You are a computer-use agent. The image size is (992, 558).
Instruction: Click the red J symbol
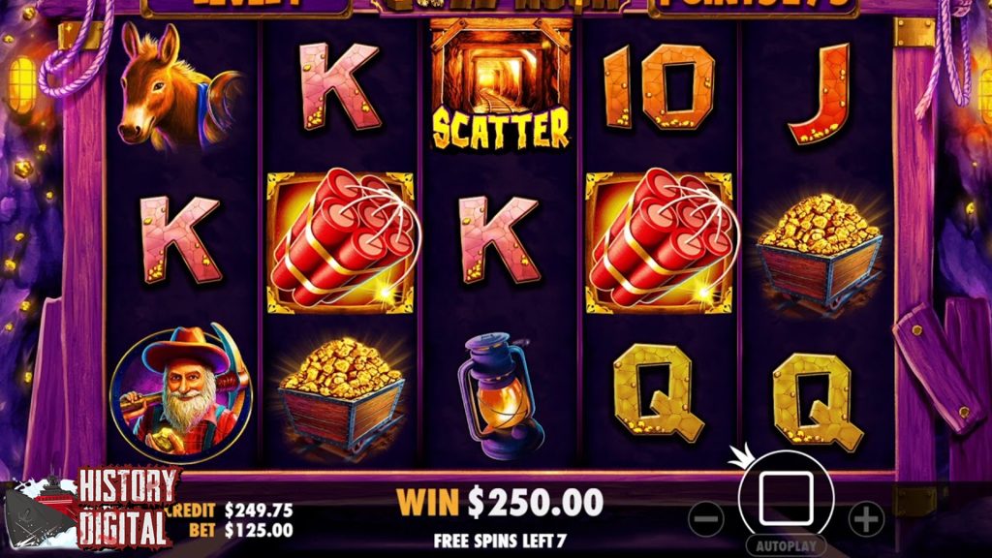click(x=820, y=93)
